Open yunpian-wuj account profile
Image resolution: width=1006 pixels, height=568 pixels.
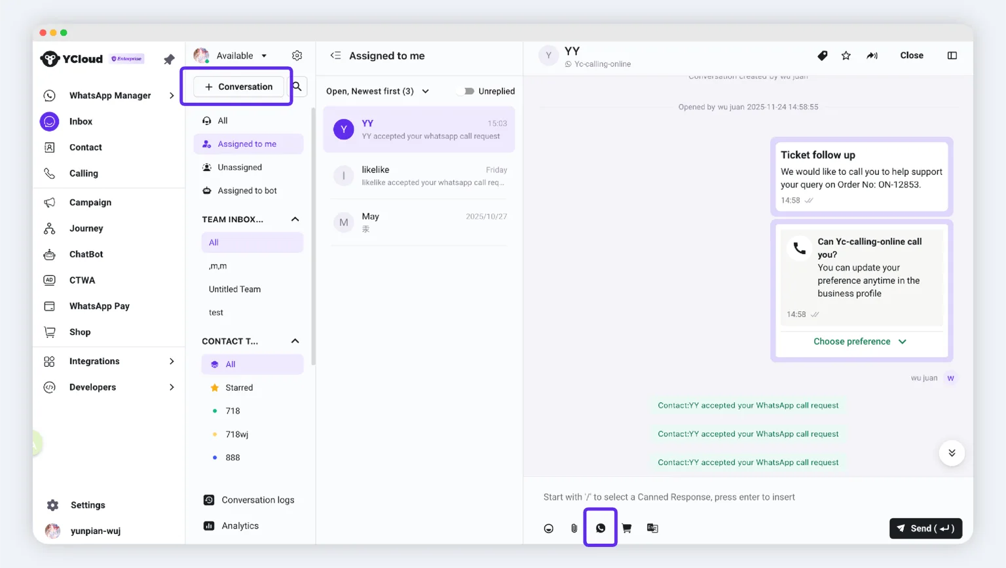(x=84, y=531)
